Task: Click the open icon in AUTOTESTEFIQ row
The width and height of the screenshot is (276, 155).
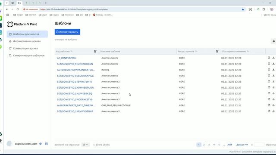Action: coord(269,70)
